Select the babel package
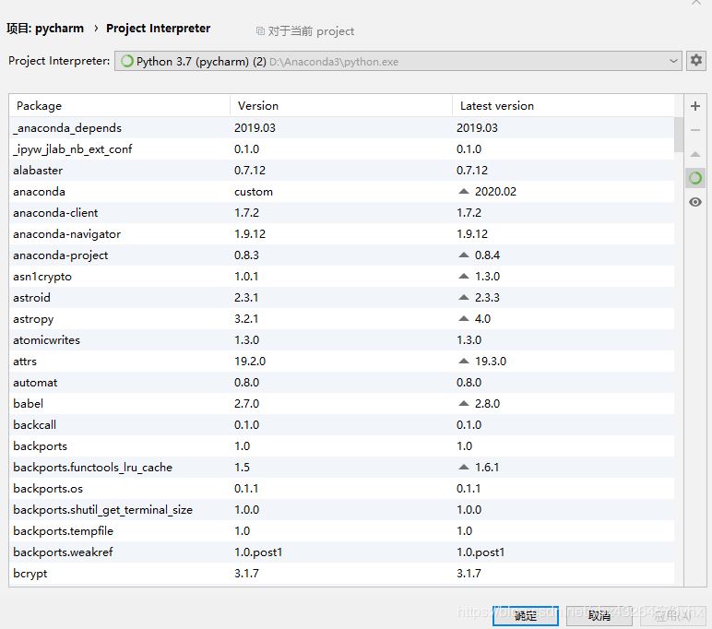The image size is (712, 629). [x=341, y=403]
